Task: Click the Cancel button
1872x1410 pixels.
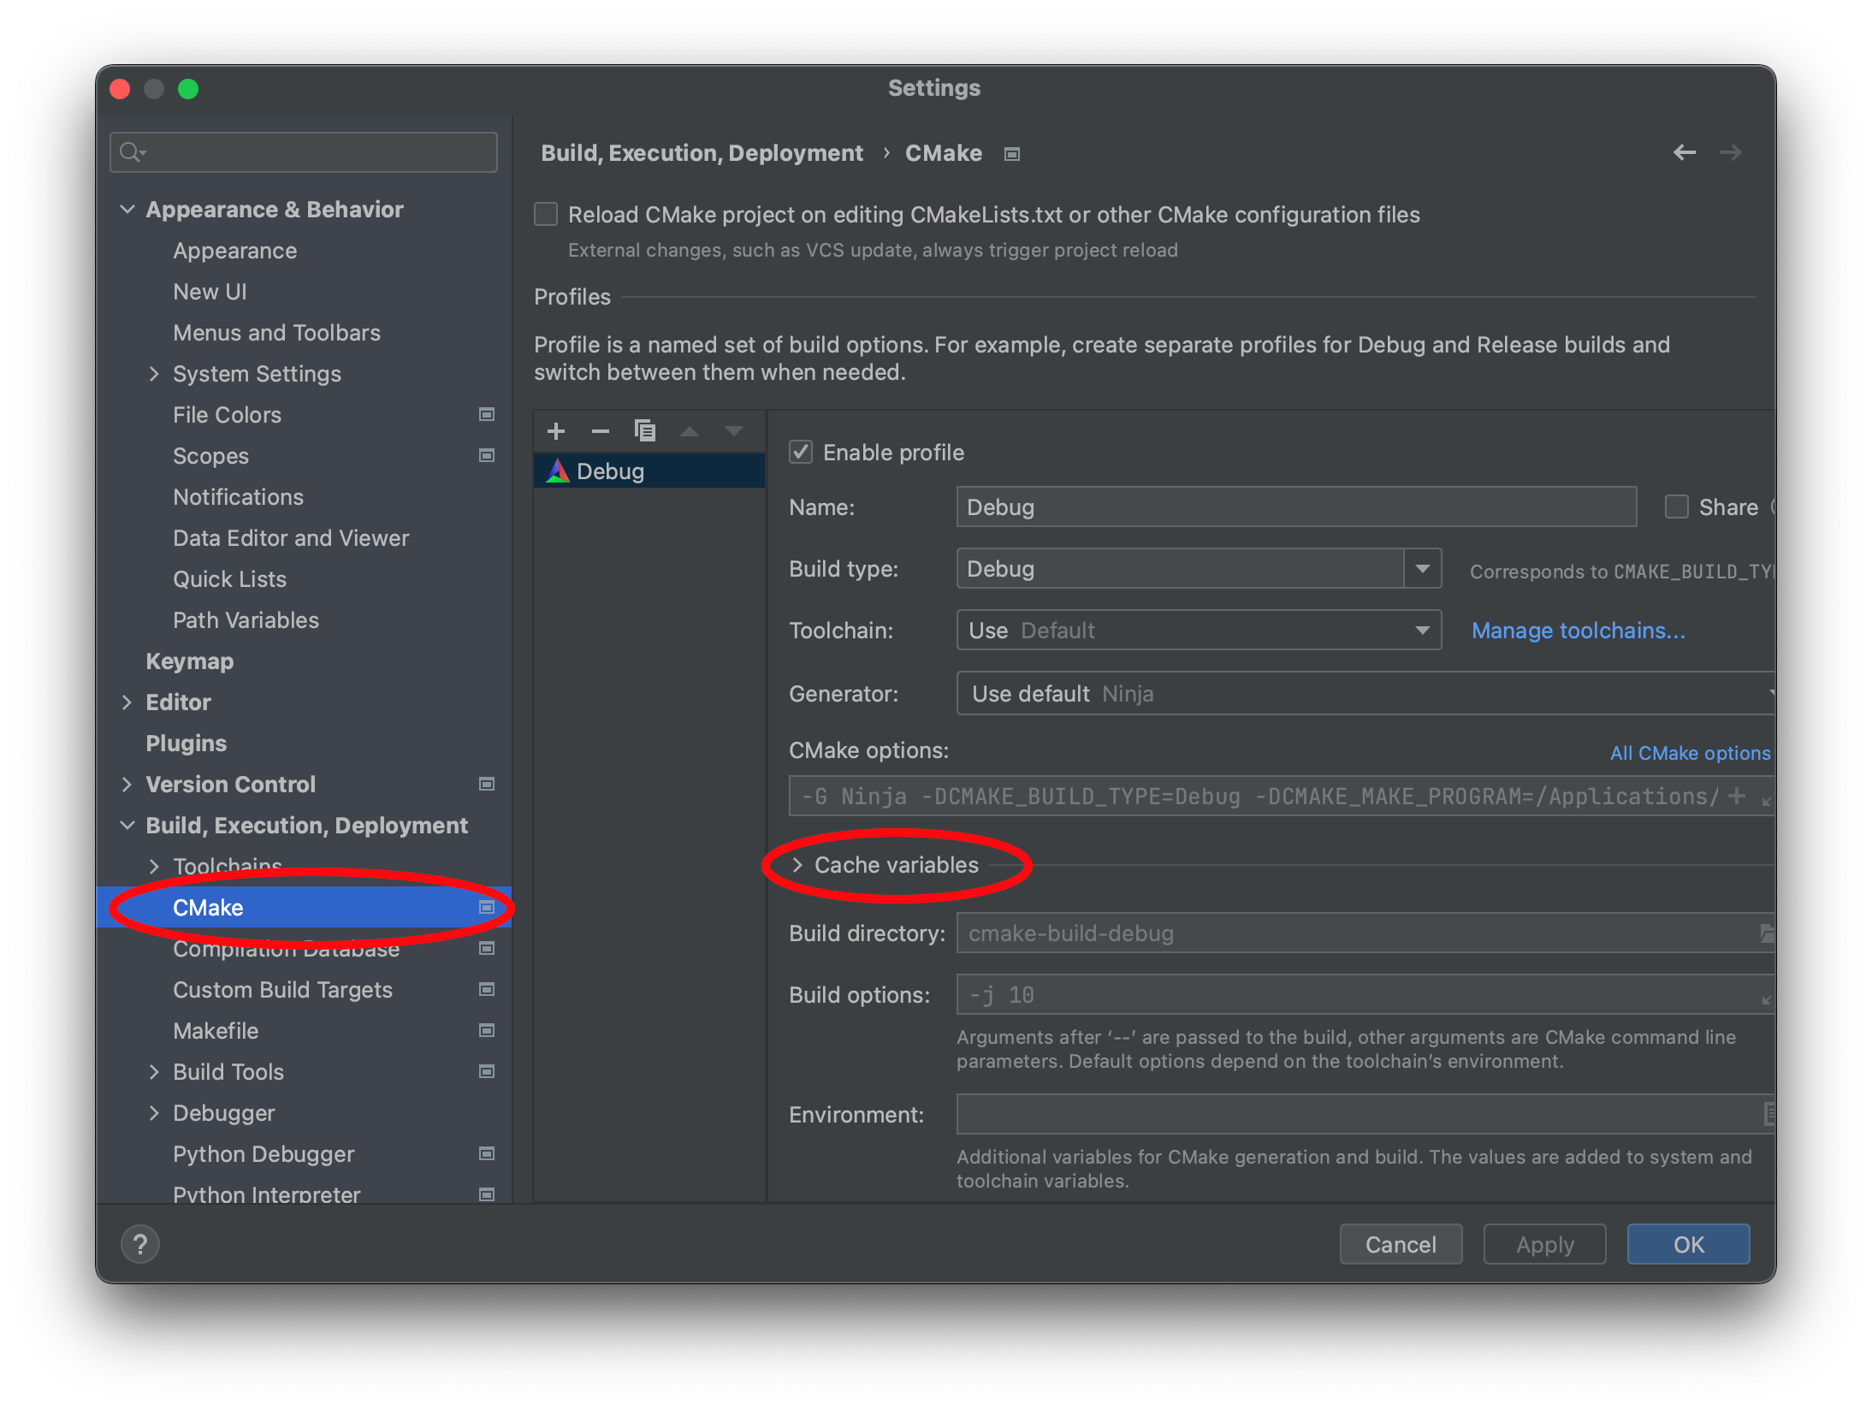Action: (x=1401, y=1244)
